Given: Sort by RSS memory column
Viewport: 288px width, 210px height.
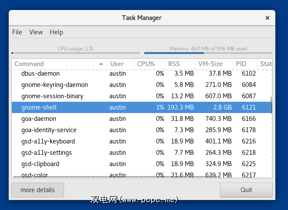Looking at the screenshot, I should click(174, 64).
